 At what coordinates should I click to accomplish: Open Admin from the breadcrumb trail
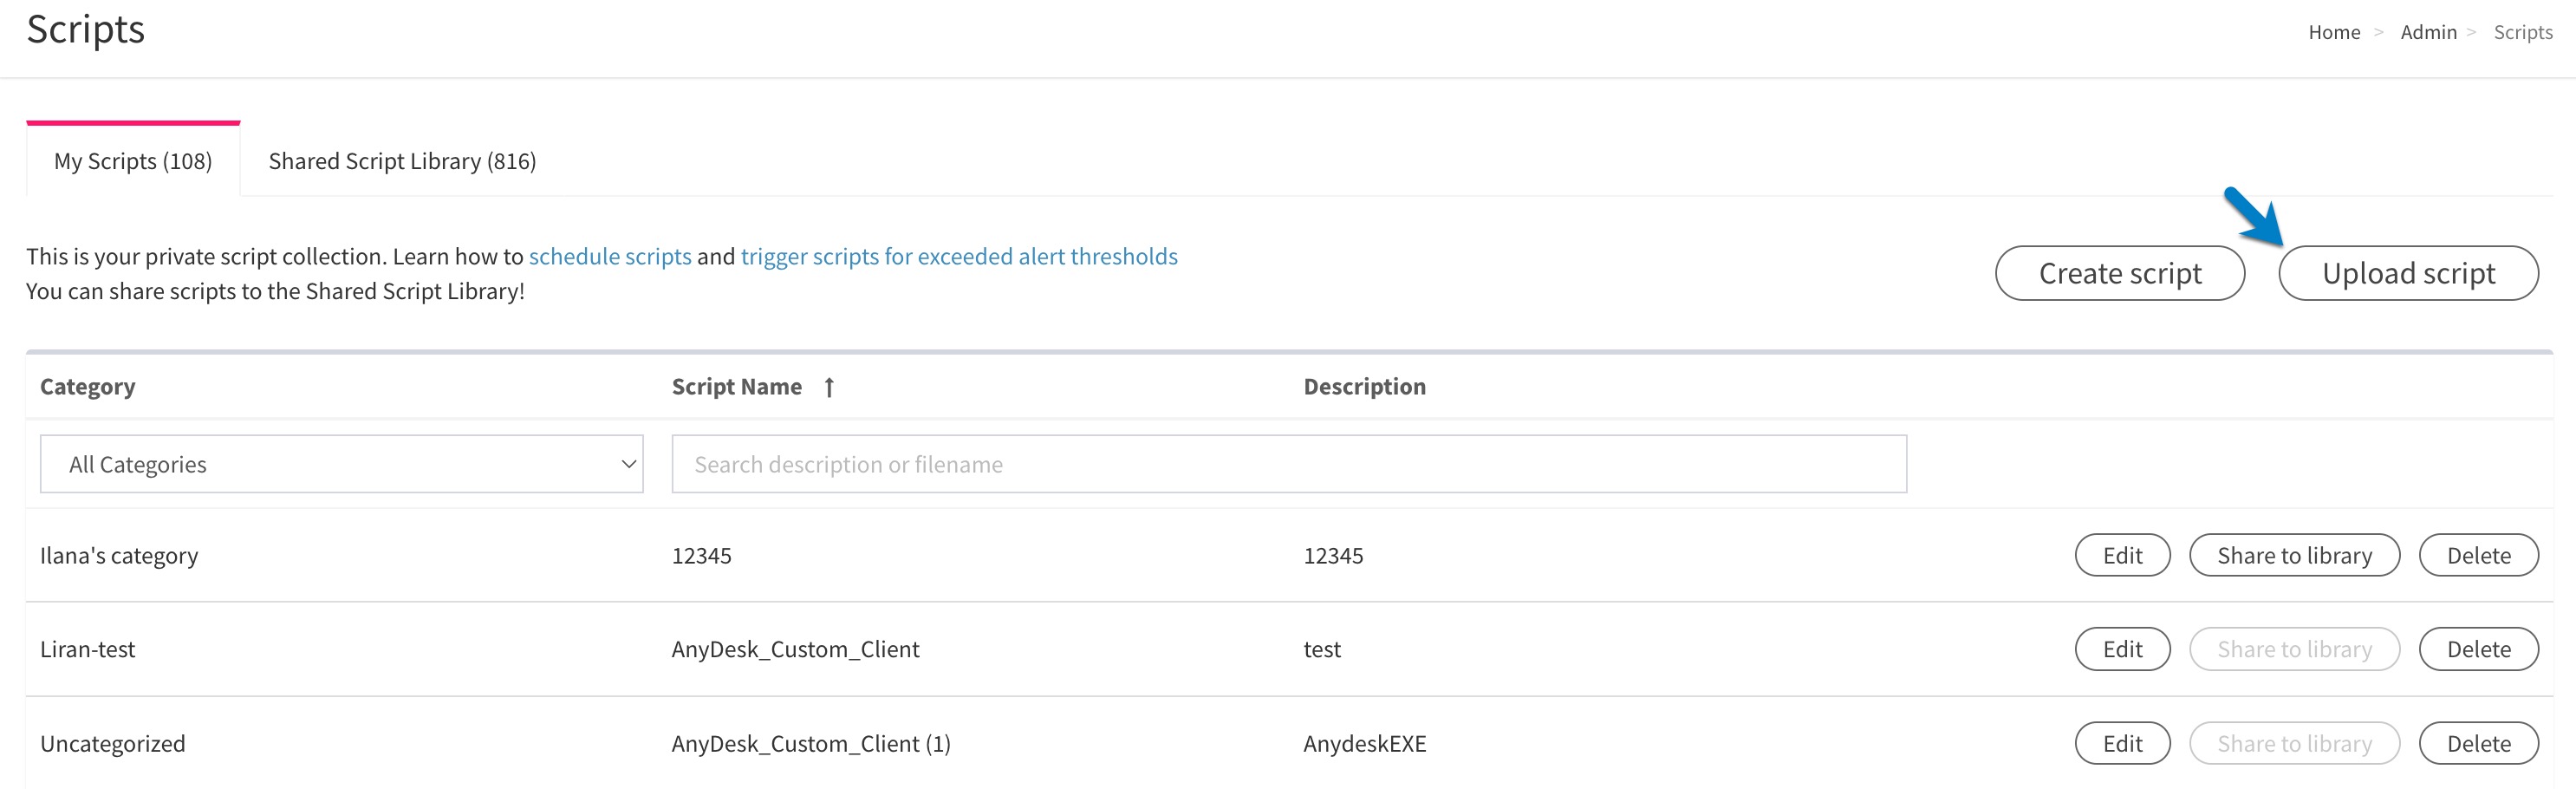pyautogui.click(x=2429, y=31)
